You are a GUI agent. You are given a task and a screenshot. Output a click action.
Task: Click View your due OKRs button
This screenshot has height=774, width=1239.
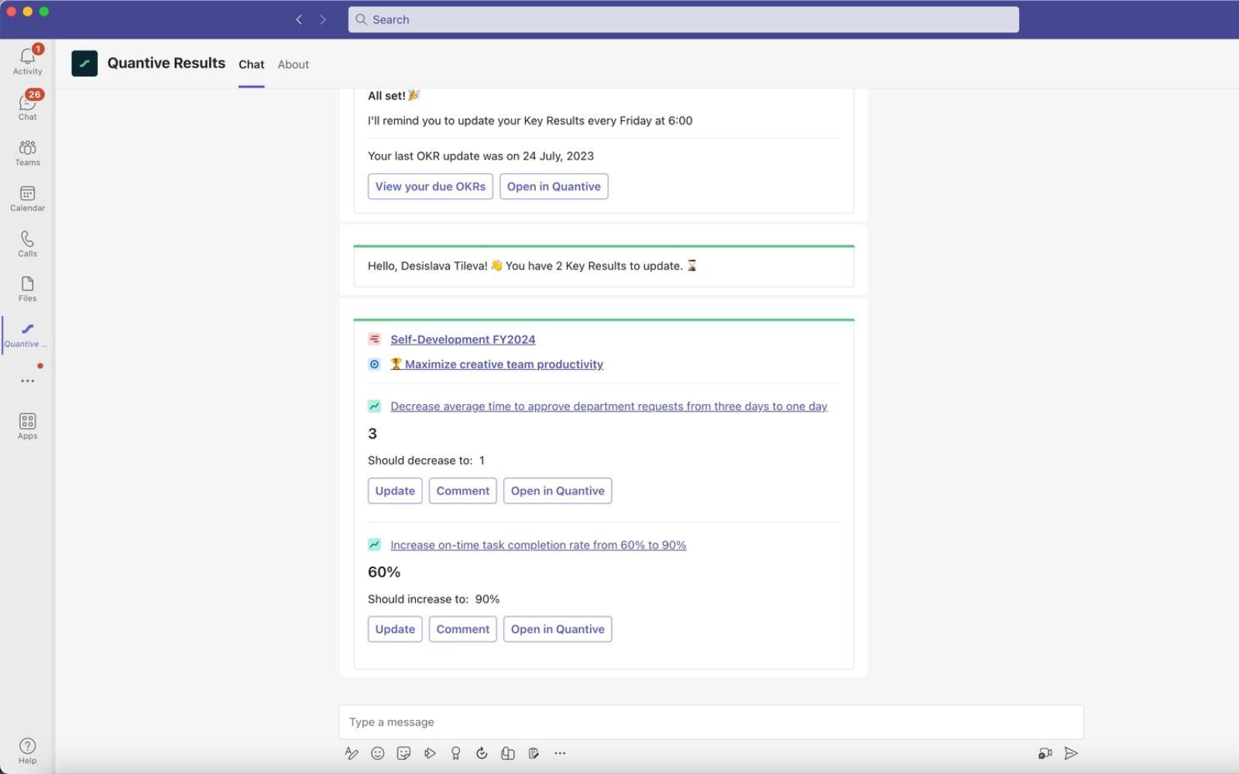pos(431,187)
